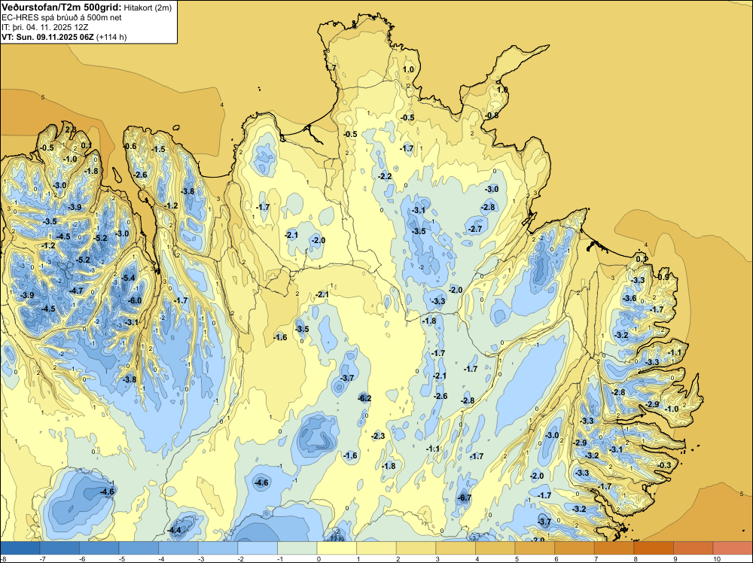The width and height of the screenshot is (753, 563).
Task: Click the legend swatch between -8 and -7
Action: click(x=20, y=548)
